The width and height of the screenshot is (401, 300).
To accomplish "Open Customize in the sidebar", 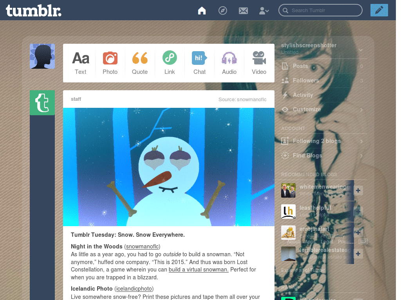I will (324, 109).
